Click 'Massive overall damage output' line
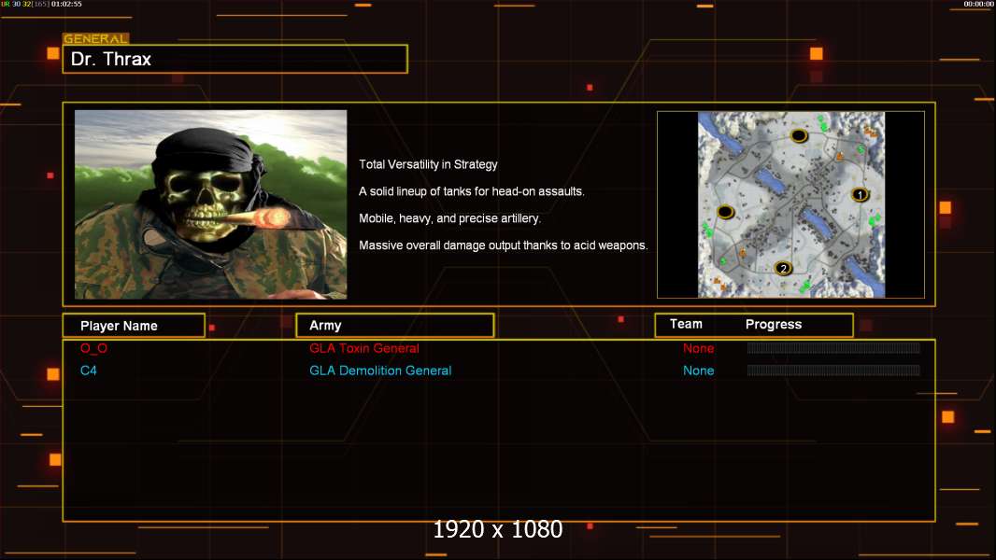The width and height of the screenshot is (996, 560). point(503,245)
